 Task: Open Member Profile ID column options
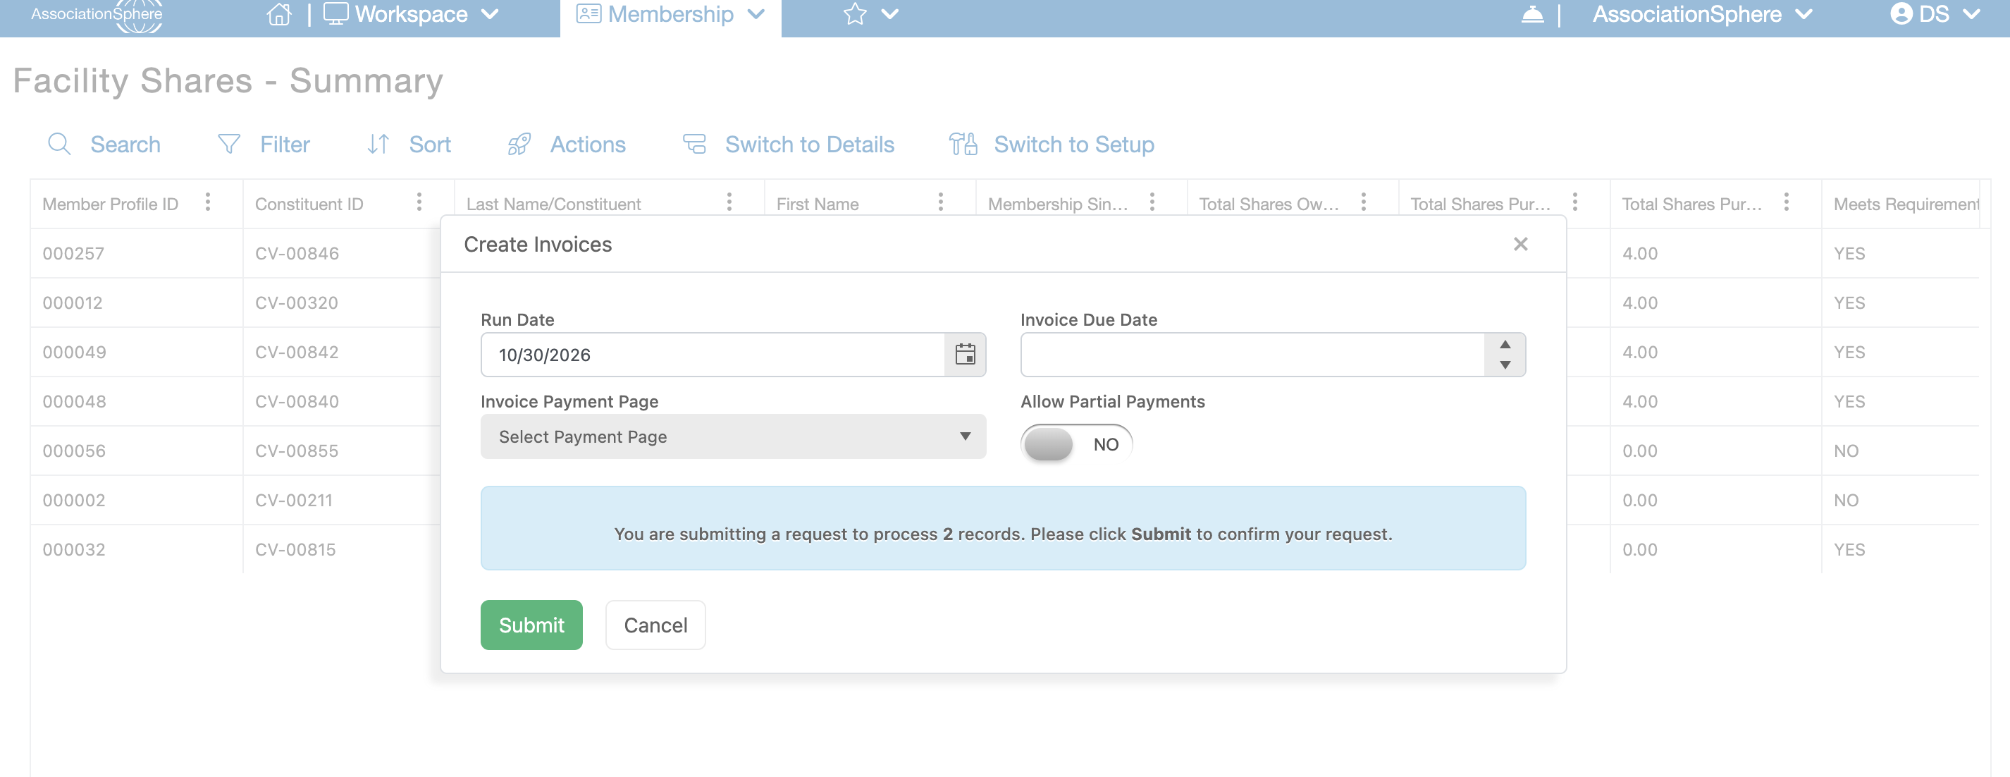207,202
